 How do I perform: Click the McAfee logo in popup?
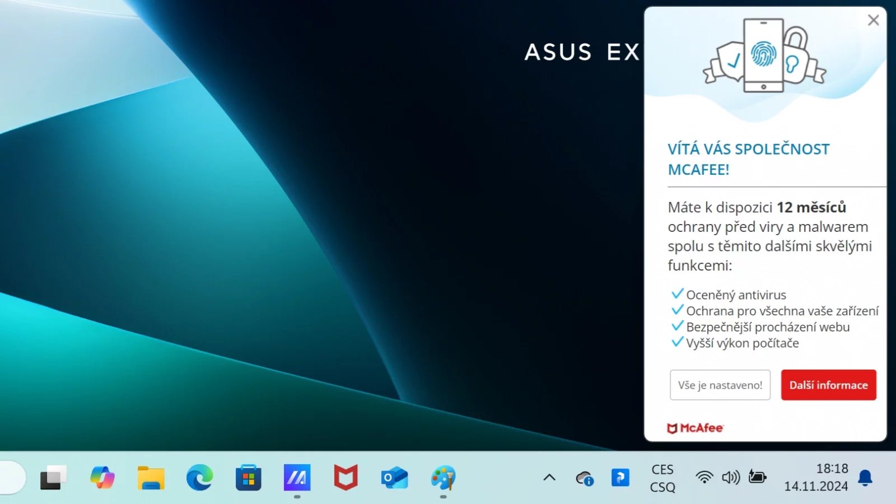[x=696, y=428]
